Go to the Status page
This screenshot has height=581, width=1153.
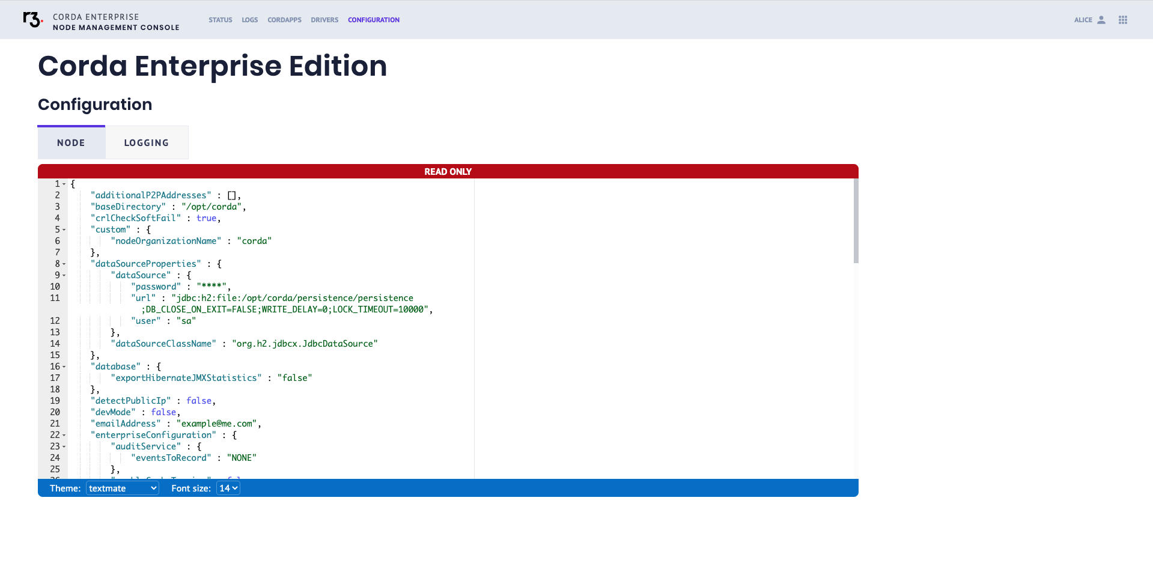221,20
